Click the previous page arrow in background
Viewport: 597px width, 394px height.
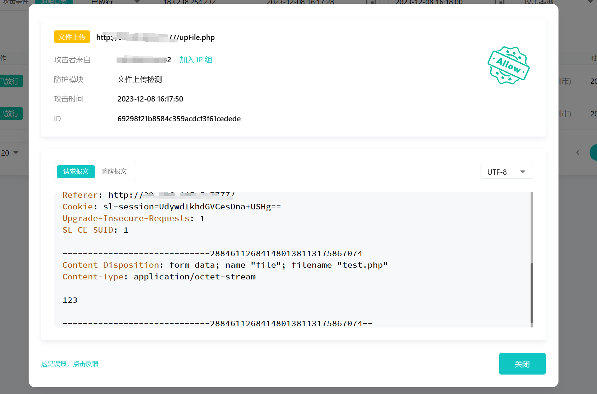[578, 152]
